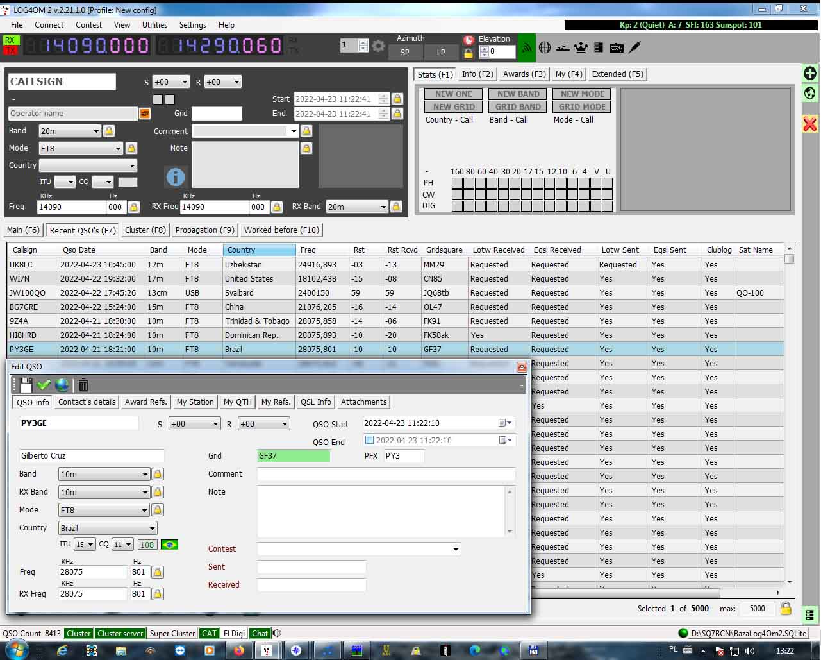Open the QSO Start date picker dropdown
This screenshot has height=660, width=821.
506,423
